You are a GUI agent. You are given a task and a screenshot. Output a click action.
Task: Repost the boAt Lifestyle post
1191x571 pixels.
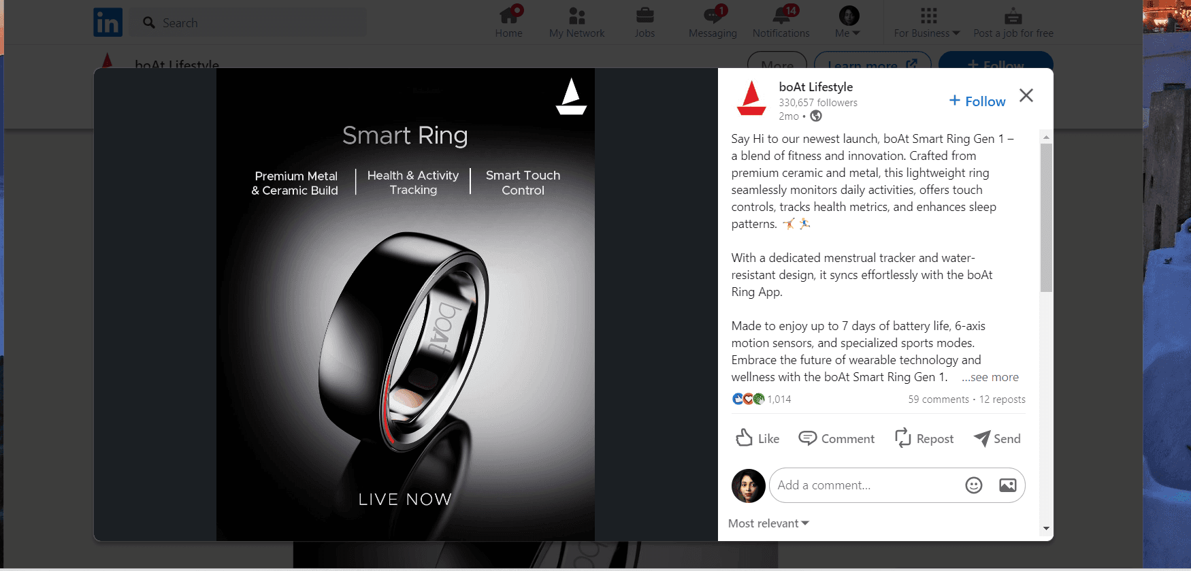pos(924,438)
